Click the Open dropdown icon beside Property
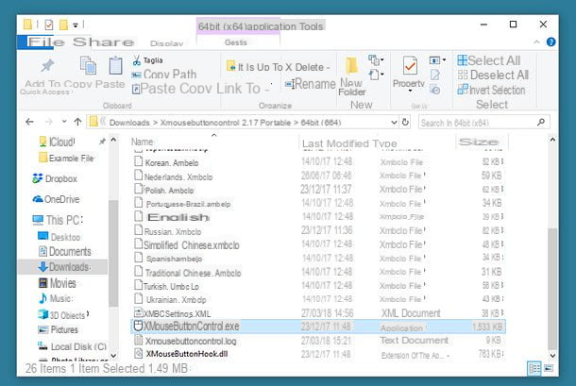This screenshot has height=386, width=576. point(437,59)
